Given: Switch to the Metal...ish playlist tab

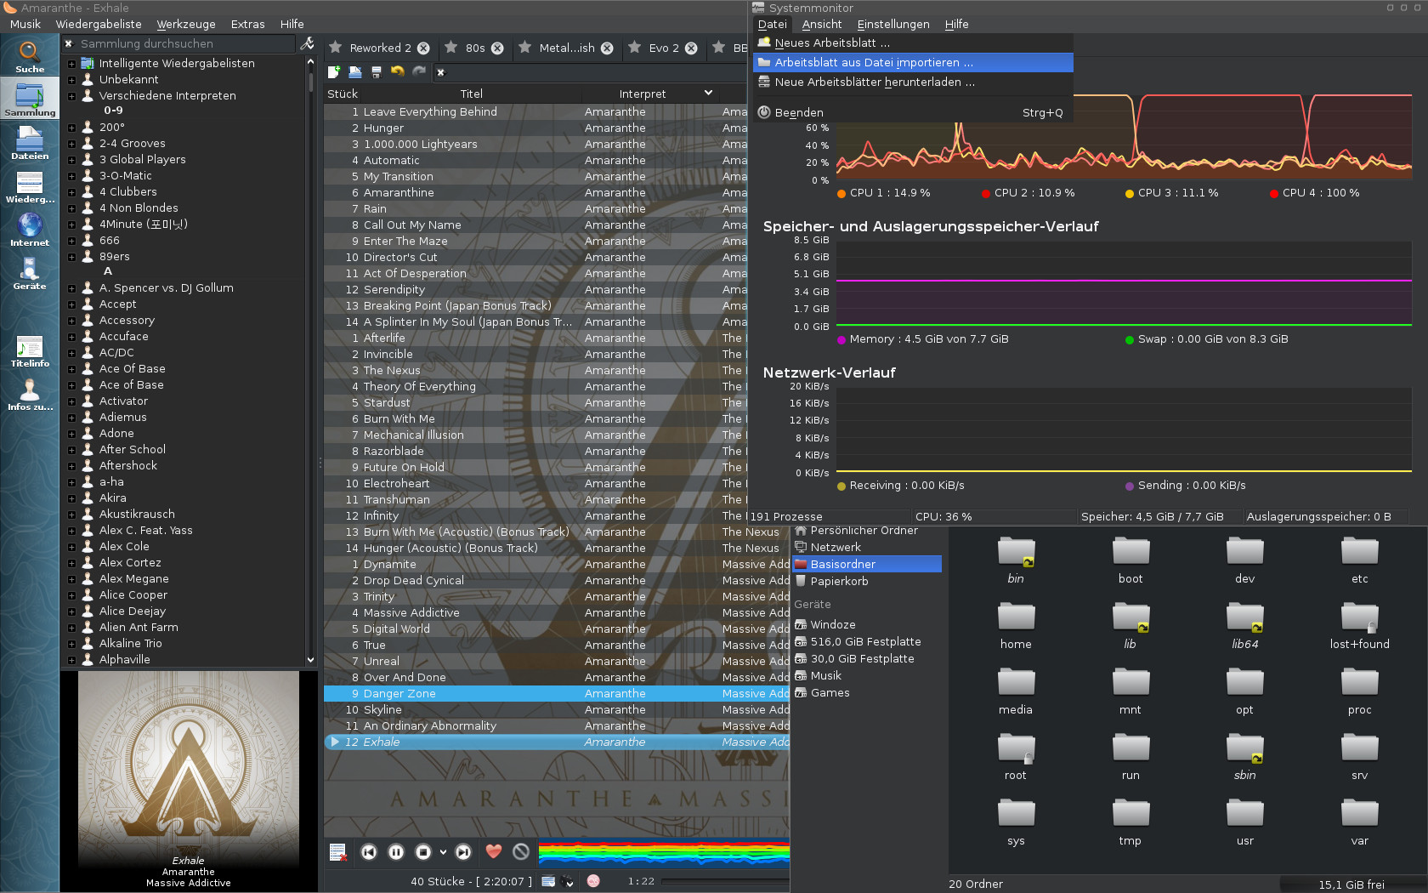Looking at the screenshot, I should pyautogui.click(x=566, y=48).
